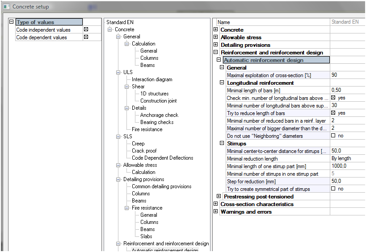Image resolution: width=366 pixels, height=252 pixels.
Task: Collapse Reinforcement and reinforcement design property group
Action: [216, 52]
